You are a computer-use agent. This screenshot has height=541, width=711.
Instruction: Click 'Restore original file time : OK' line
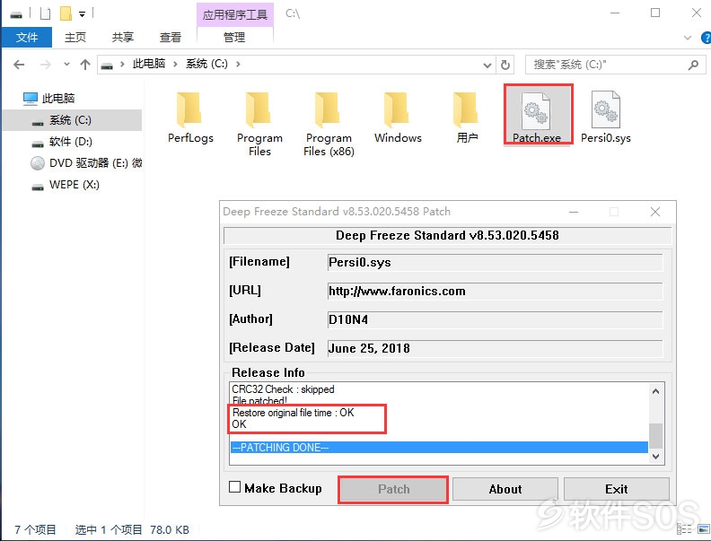click(293, 413)
